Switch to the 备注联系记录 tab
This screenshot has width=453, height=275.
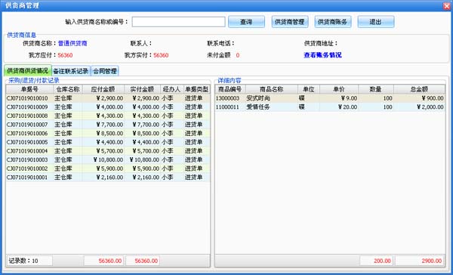pos(71,71)
